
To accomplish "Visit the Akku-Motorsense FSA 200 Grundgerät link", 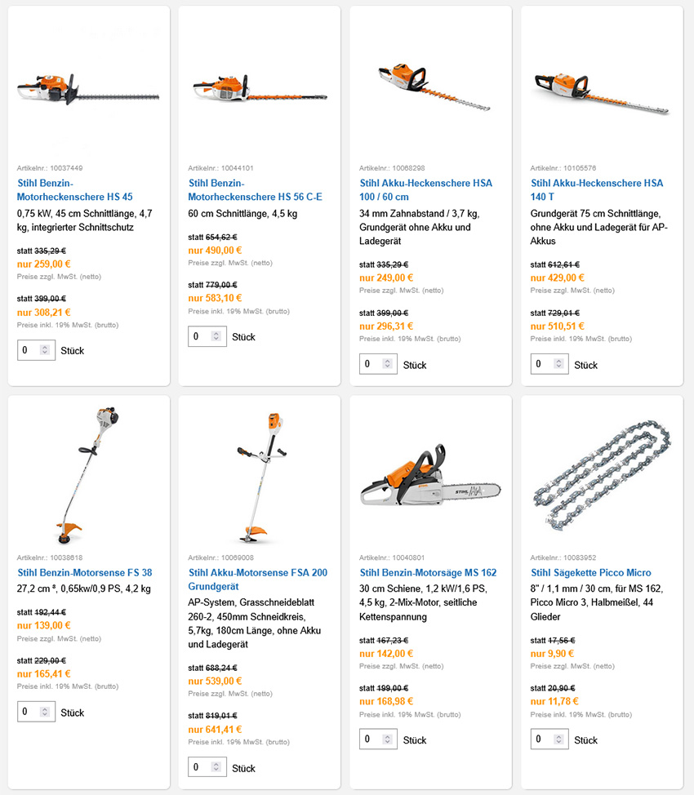I will tap(257, 580).
